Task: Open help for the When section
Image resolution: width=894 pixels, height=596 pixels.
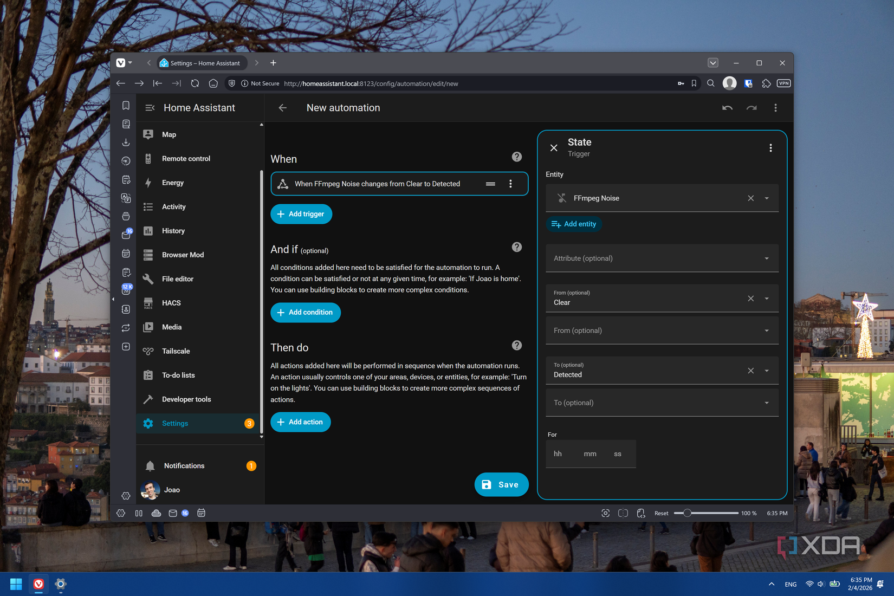Action: tap(517, 157)
